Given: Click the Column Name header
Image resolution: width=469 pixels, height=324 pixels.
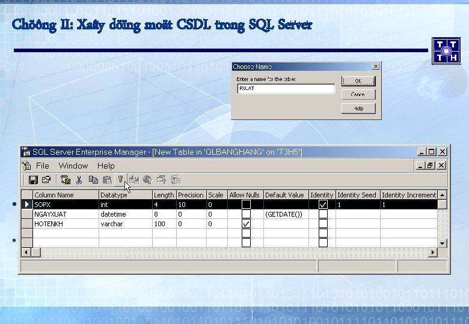Looking at the screenshot, I should click(66, 195).
